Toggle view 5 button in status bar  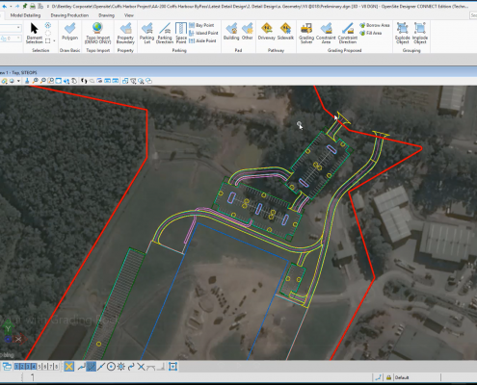coord(40,367)
